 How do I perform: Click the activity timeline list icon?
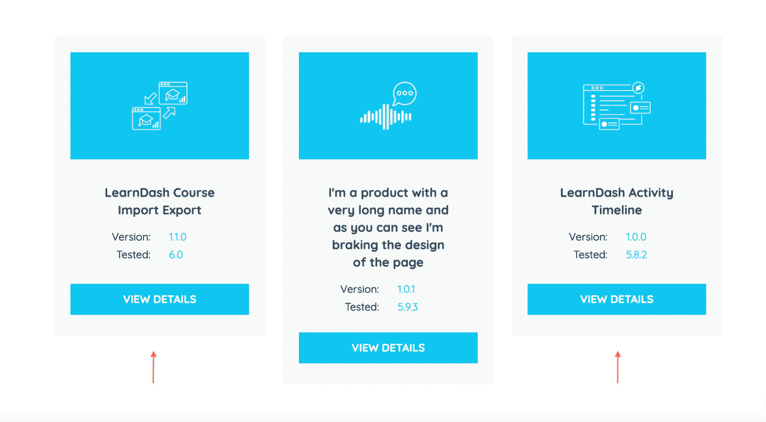tap(617, 106)
